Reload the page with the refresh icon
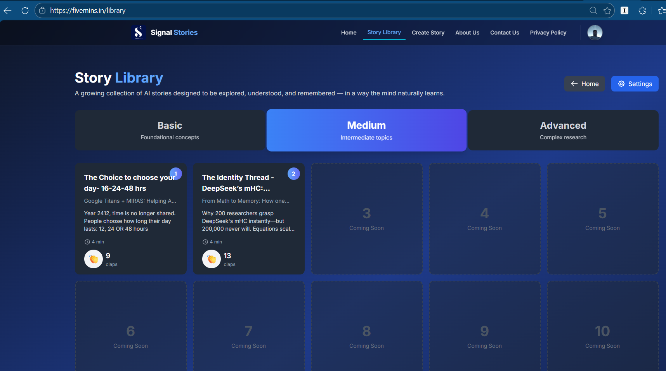This screenshot has height=371, width=666. [x=25, y=10]
